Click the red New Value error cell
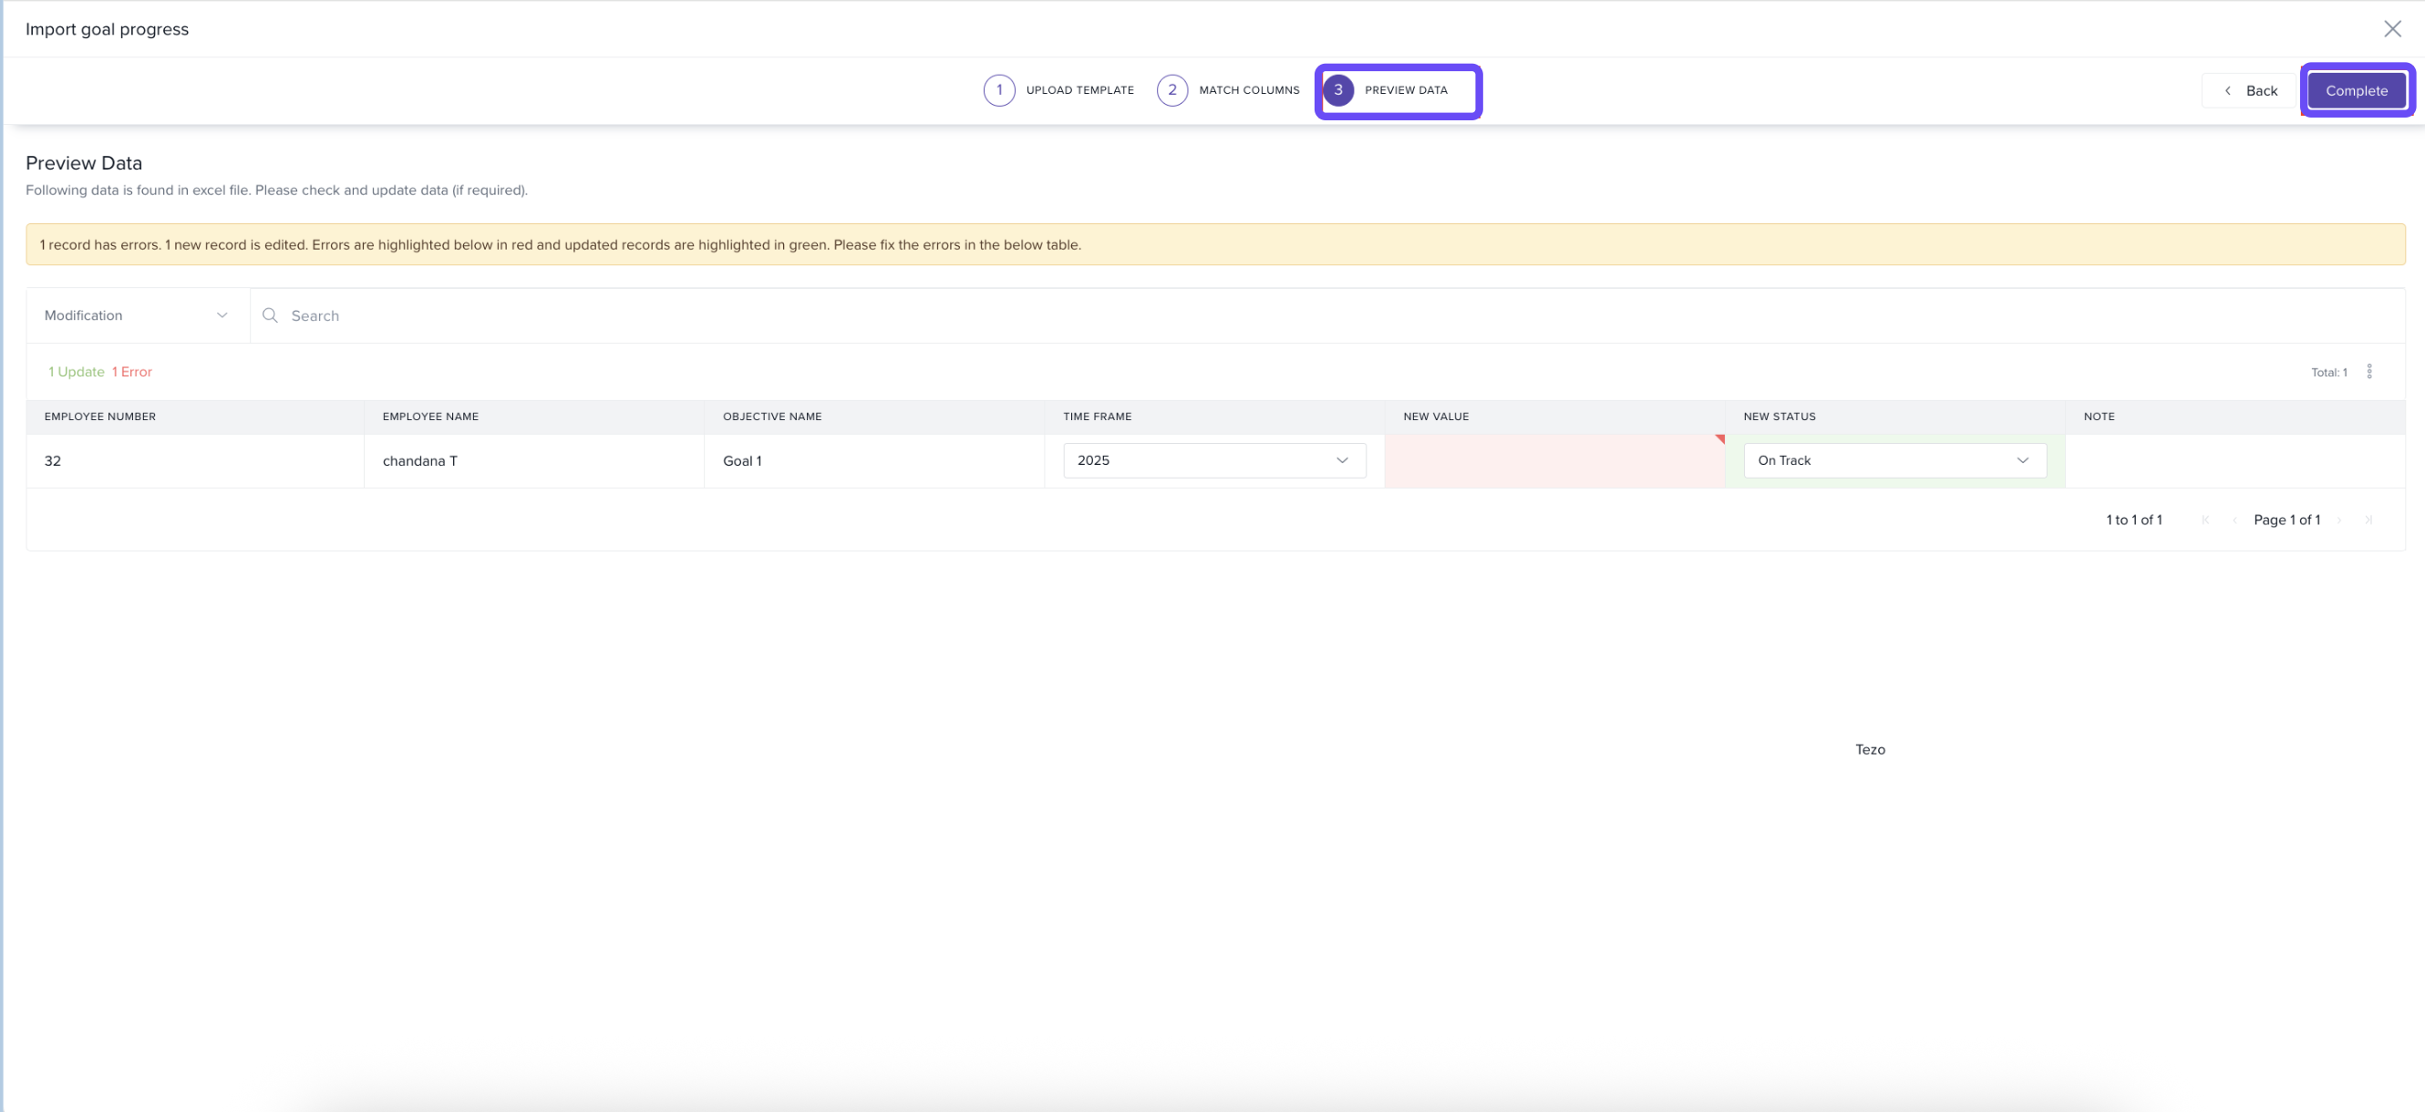Screen dimensions: 2425x1112 (1553, 461)
